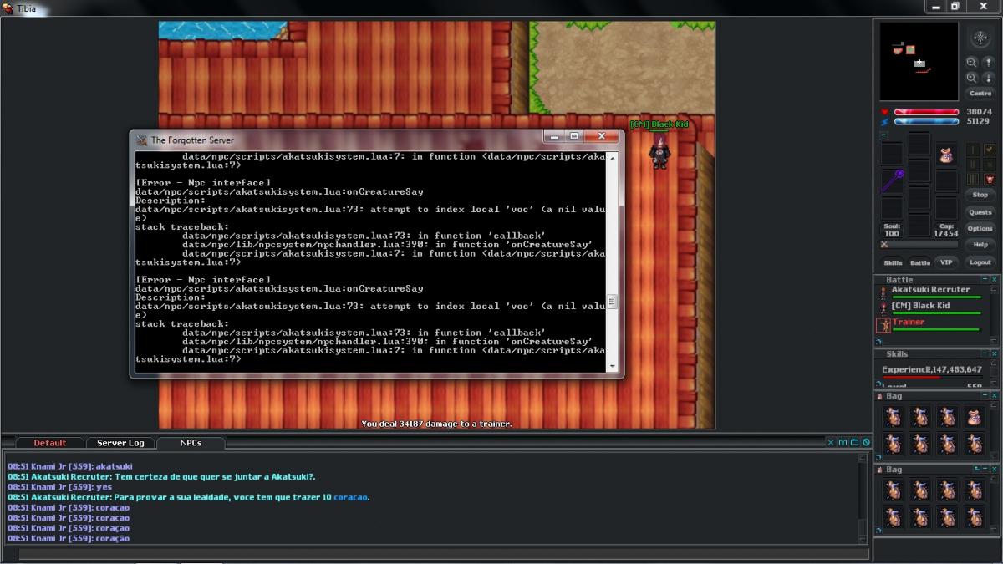Open the Options dialog

[x=980, y=228]
